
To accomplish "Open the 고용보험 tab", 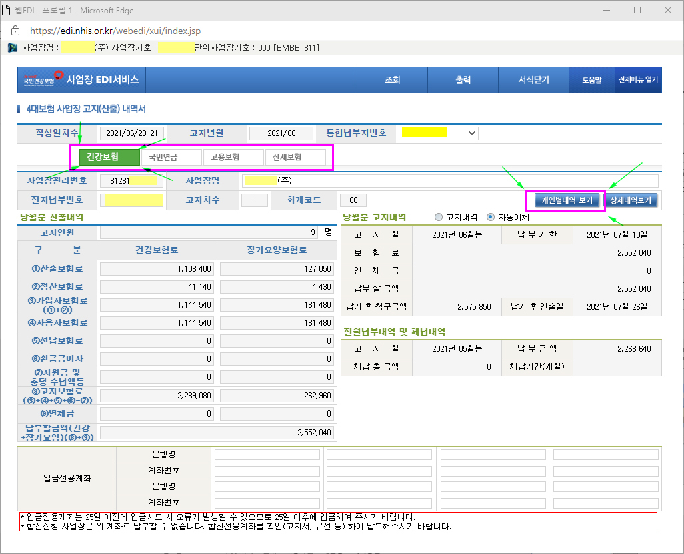I will click(233, 158).
